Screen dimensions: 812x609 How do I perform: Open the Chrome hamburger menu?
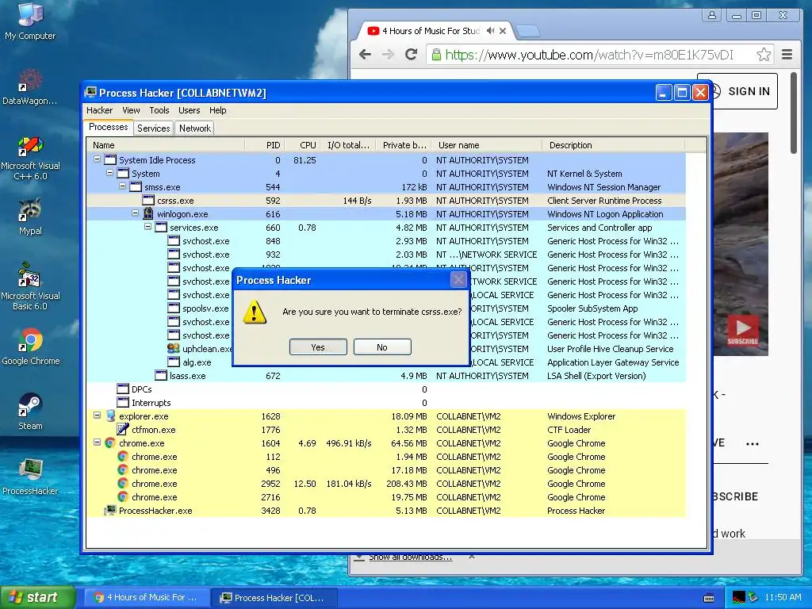[x=787, y=55]
